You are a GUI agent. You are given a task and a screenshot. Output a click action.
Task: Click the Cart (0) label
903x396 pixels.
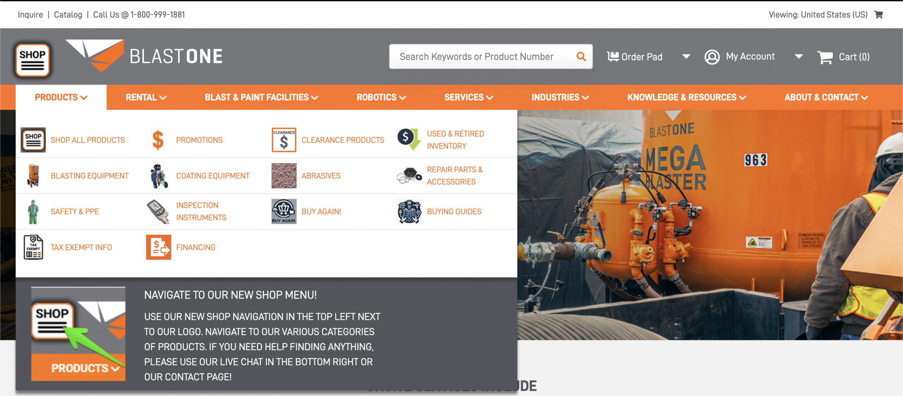click(854, 57)
